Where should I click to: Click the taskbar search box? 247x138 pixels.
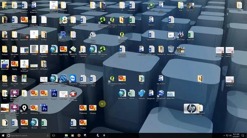[x=28, y=135]
